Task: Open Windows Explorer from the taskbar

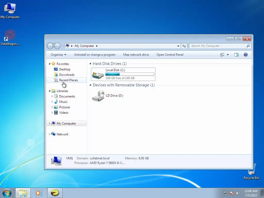Action: (x=23, y=193)
